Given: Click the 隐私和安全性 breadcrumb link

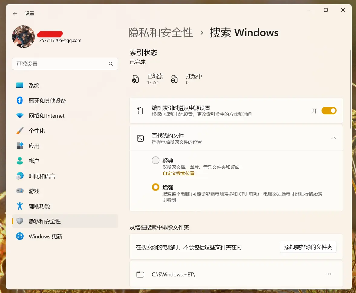Looking at the screenshot, I should [x=161, y=33].
